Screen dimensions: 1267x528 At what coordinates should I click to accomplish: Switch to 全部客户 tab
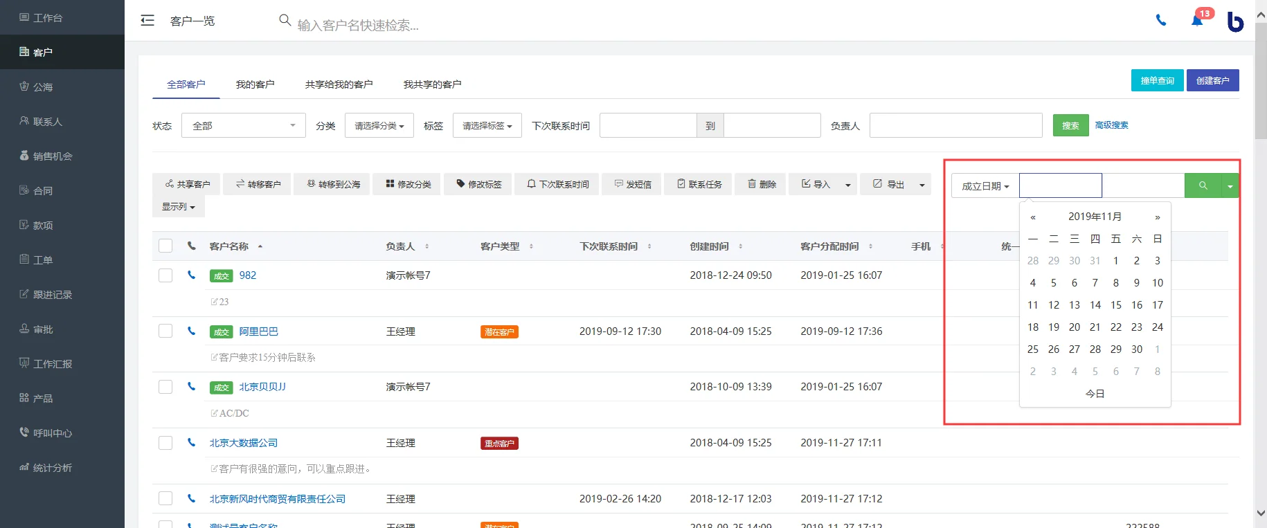pyautogui.click(x=186, y=84)
